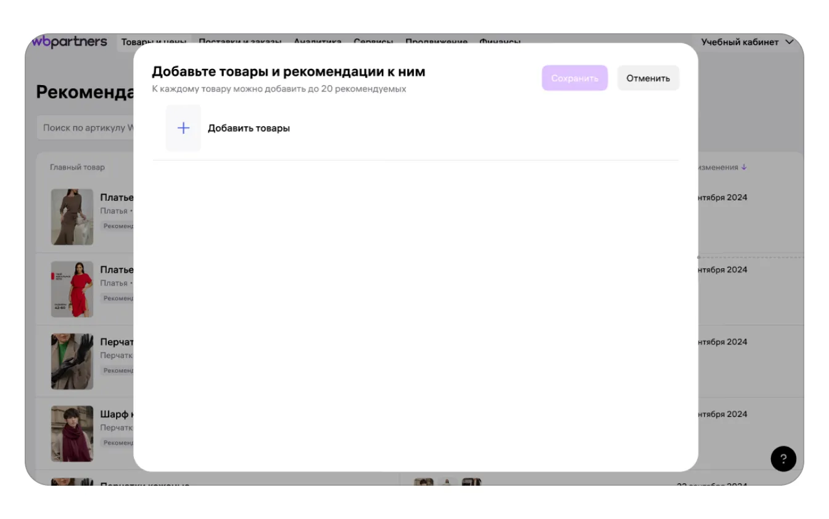
Task: Open the black leather gloves thumbnail
Action: click(72, 361)
